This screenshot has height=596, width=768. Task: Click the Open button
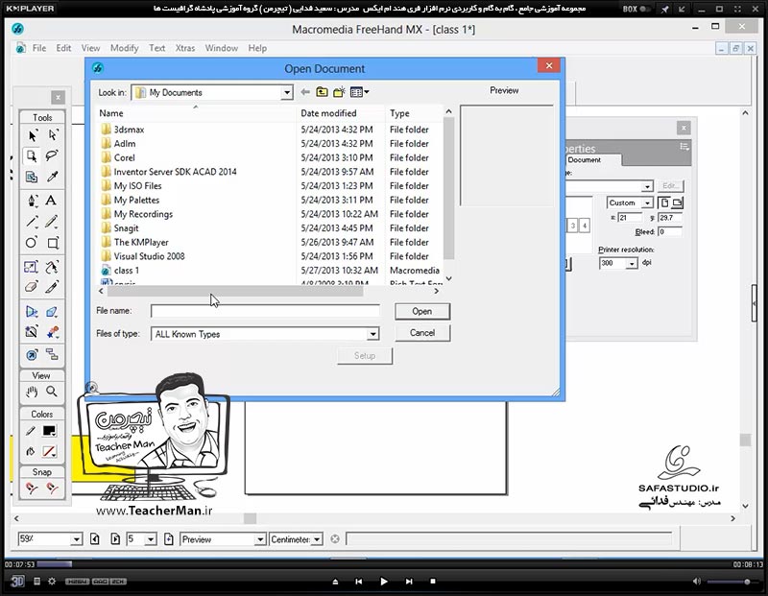[422, 312]
